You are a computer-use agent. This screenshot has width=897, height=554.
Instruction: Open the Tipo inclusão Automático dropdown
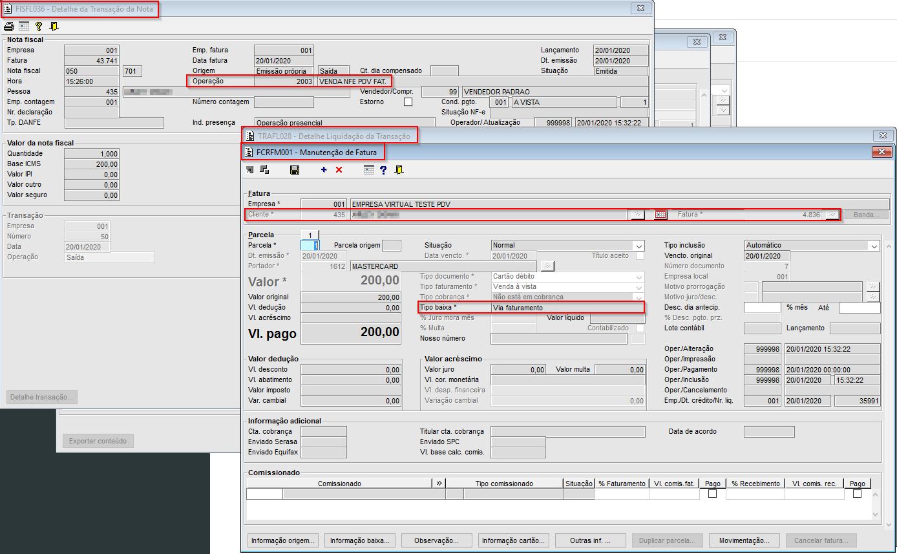(x=874, y=246)
